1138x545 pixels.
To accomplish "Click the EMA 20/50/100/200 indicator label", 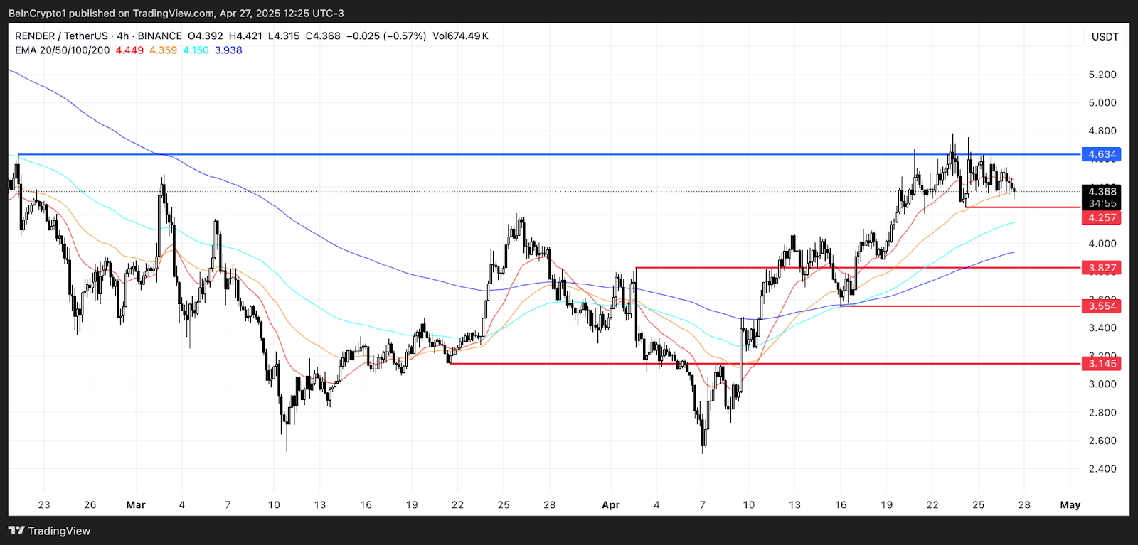I will (63, 50).
